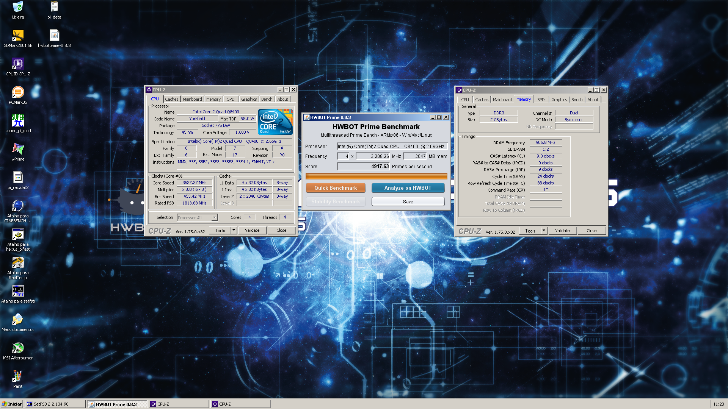
Task: Switch to SetFSB 2.2.134.98 in taskbar
Action: pos(55,404)
